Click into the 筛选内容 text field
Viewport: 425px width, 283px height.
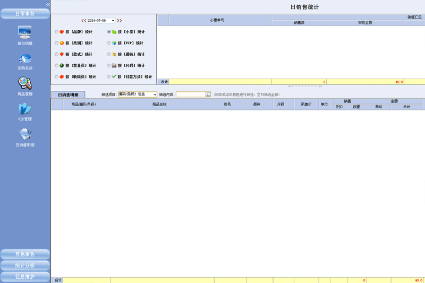[x=190, y=95]
